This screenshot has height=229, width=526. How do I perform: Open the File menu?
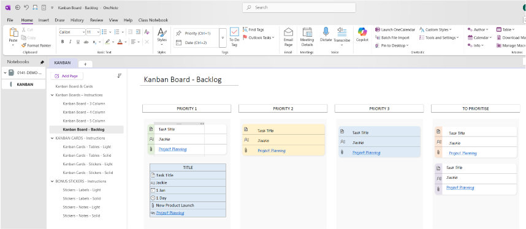10,20
